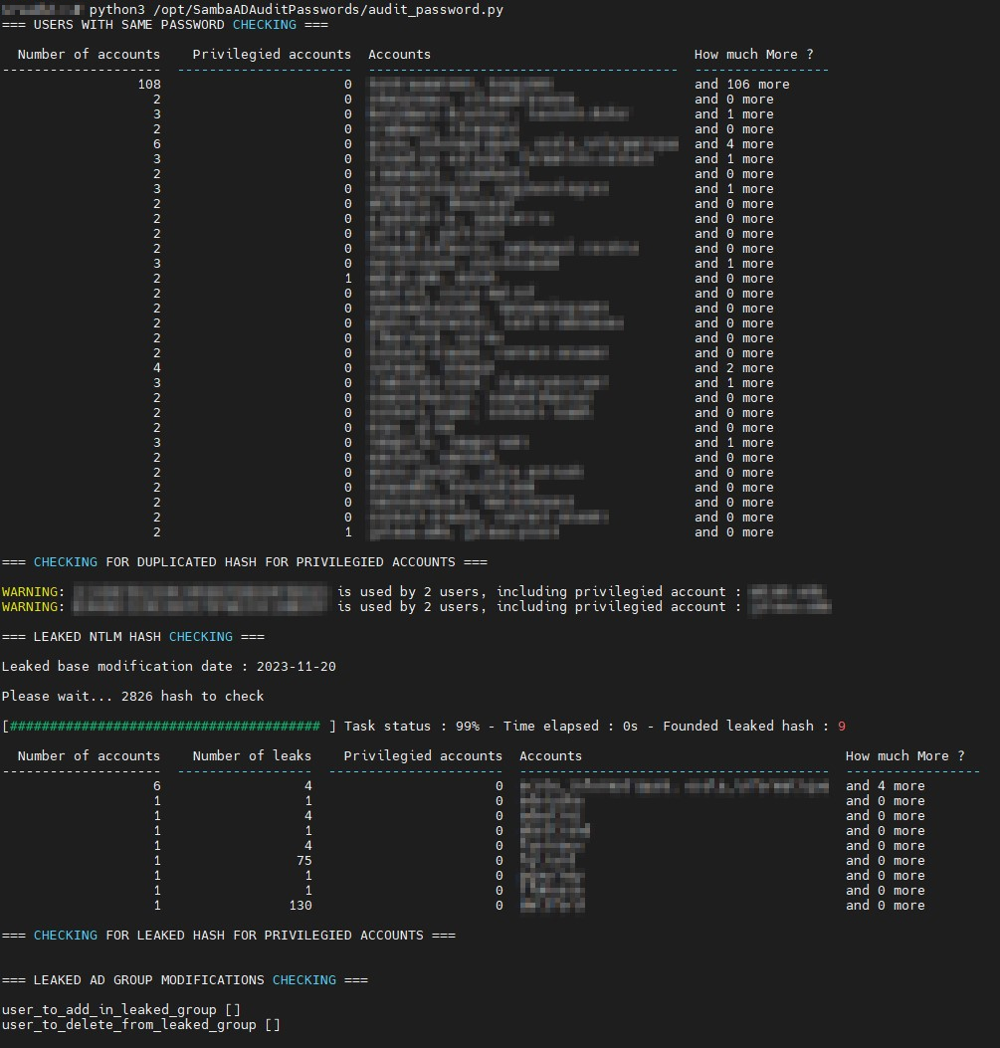Click 'Accounts' header in leaked-hash table
The width and height of the screenshot is (1000, 1048).
click(x=550, y=756)
